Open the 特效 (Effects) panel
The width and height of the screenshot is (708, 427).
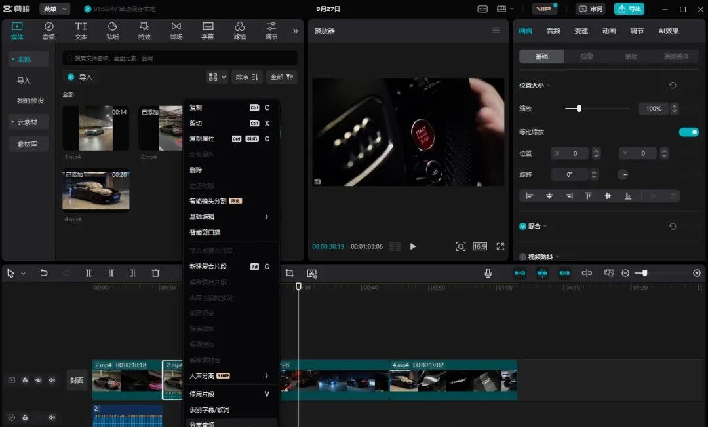tap(144, 30)
